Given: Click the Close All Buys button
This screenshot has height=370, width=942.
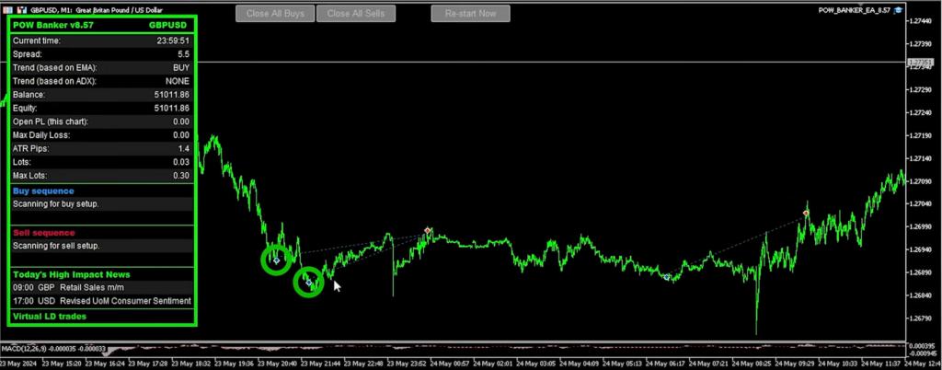Looking at the screenshot, I should click(x=275, y=14).
